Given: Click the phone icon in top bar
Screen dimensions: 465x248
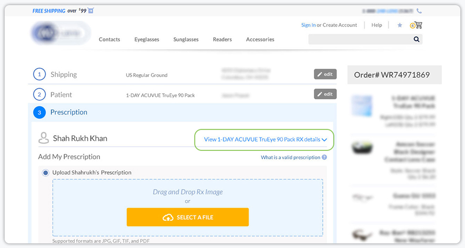Looking at the screenshot, I should (x=419, y=11).
